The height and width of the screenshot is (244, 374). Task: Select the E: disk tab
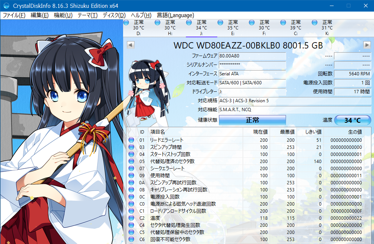[233, 28]
